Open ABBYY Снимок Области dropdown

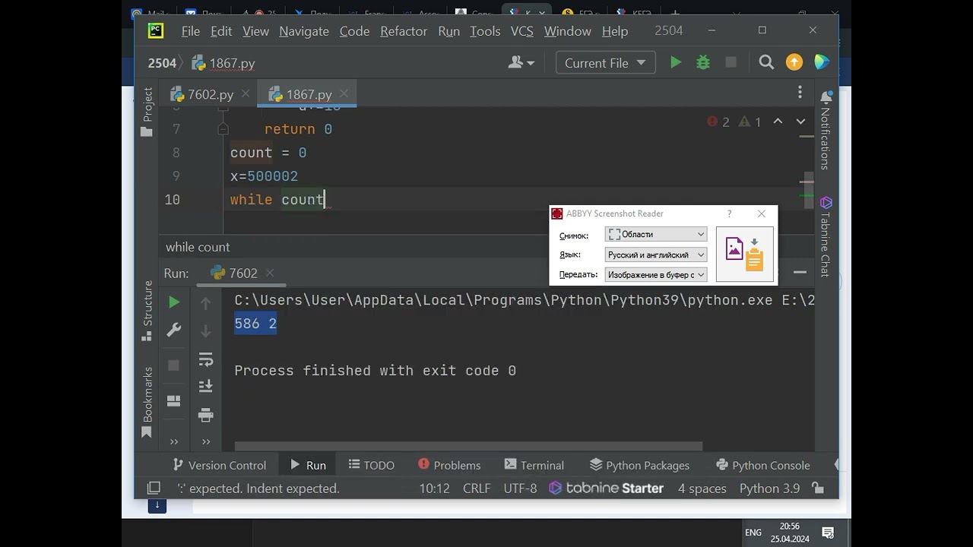point(656,234)
